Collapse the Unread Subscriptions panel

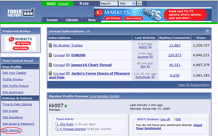point(208,31)
